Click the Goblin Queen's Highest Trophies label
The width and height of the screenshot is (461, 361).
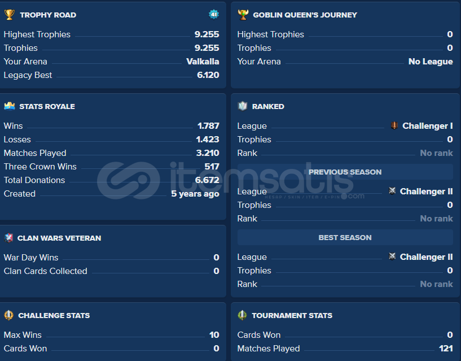270,35
